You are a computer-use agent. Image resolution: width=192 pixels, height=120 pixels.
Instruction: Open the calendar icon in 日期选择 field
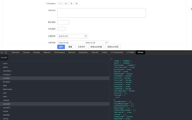[x=85, y=36]
